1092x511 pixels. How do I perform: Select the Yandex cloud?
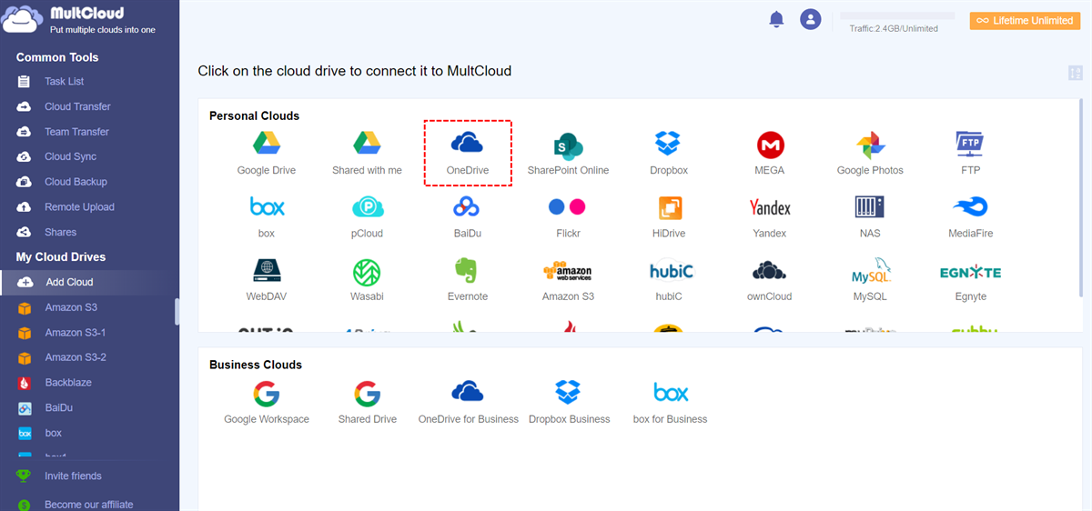point(770,216)
